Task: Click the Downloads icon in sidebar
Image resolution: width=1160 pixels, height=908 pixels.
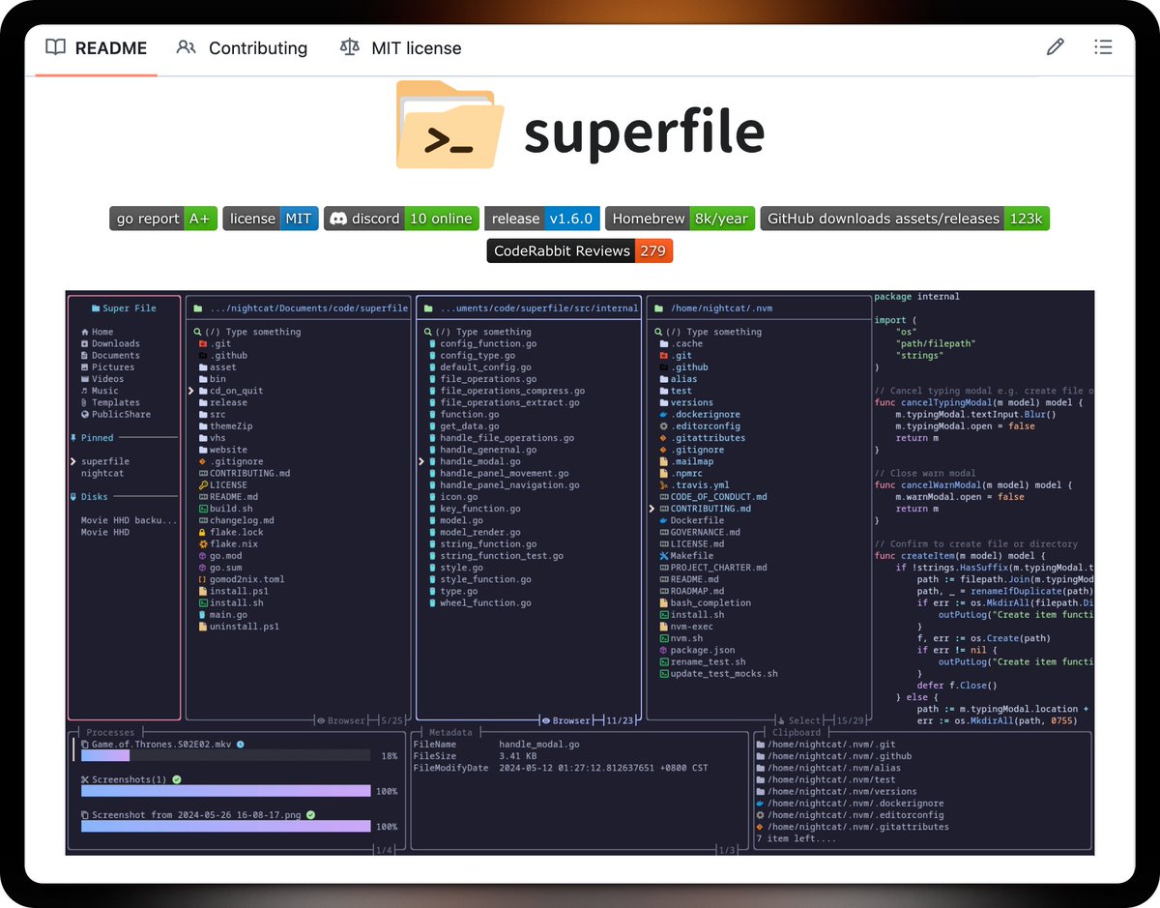Action: (85, 343)
